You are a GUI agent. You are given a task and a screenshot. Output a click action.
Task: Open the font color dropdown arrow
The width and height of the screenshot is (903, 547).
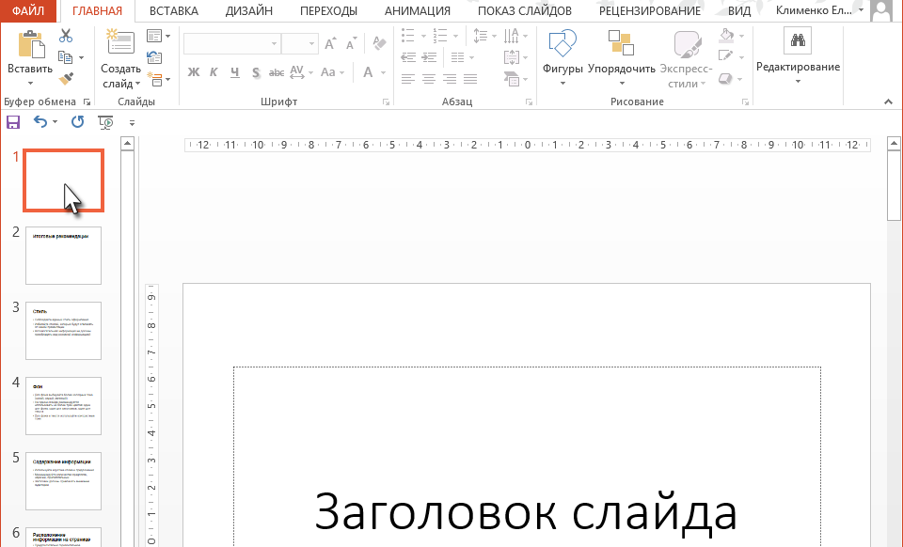[383, 72]
